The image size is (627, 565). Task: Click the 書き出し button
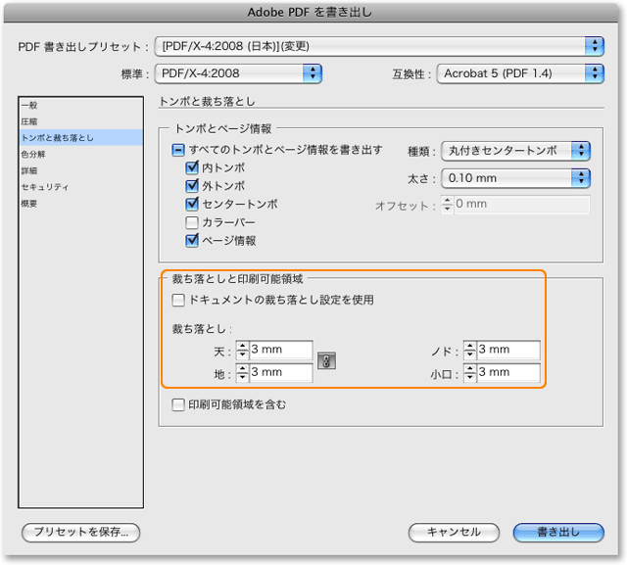click(x=557, y=532)
